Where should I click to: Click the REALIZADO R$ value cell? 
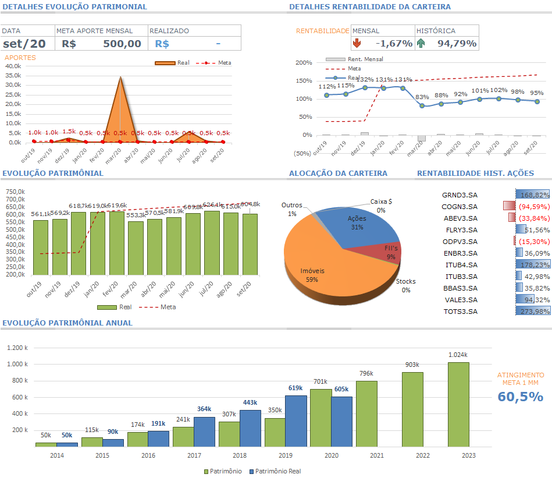coord(194,44)
